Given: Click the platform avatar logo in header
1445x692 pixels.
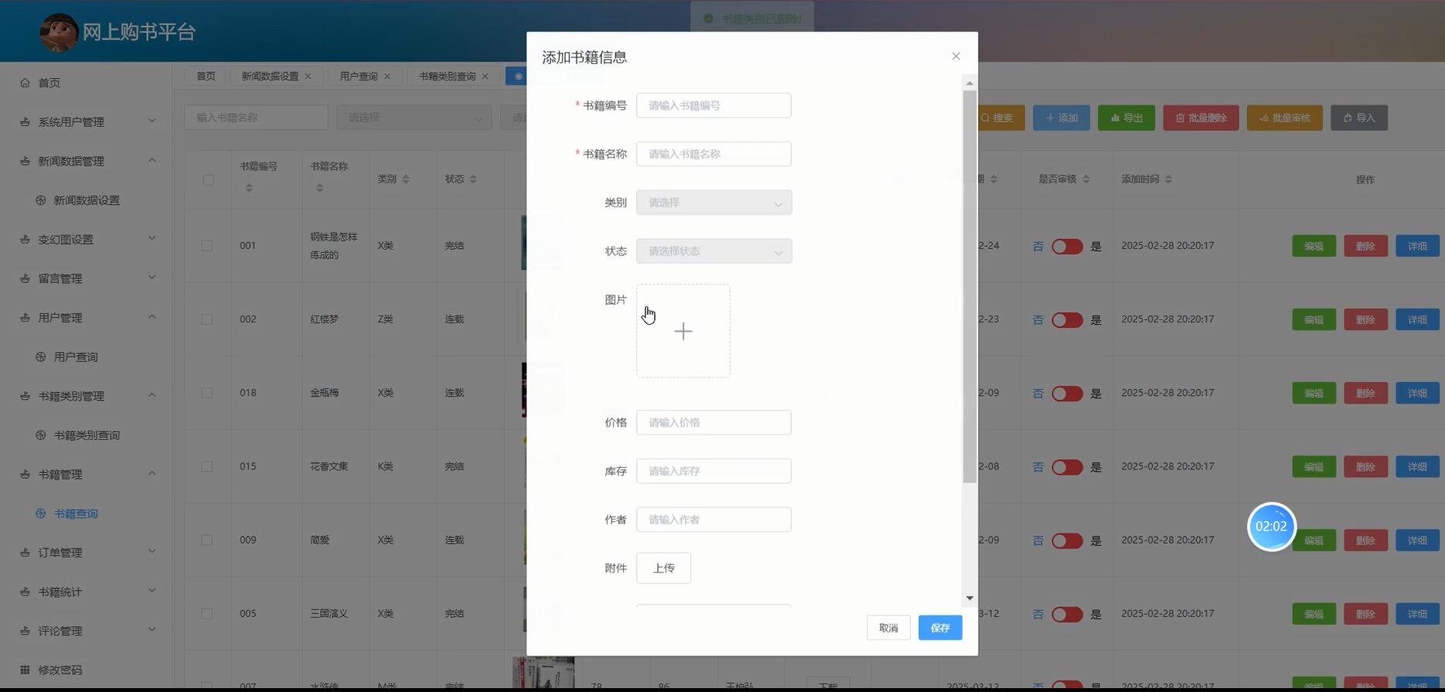Looking at the screenshot, I should click(x=59, y=32).
